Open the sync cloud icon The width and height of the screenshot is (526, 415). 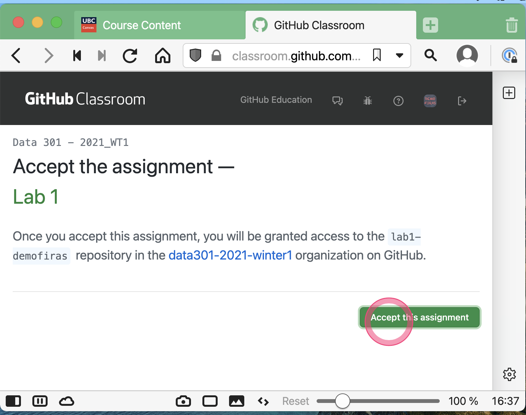tap(67, 401)
